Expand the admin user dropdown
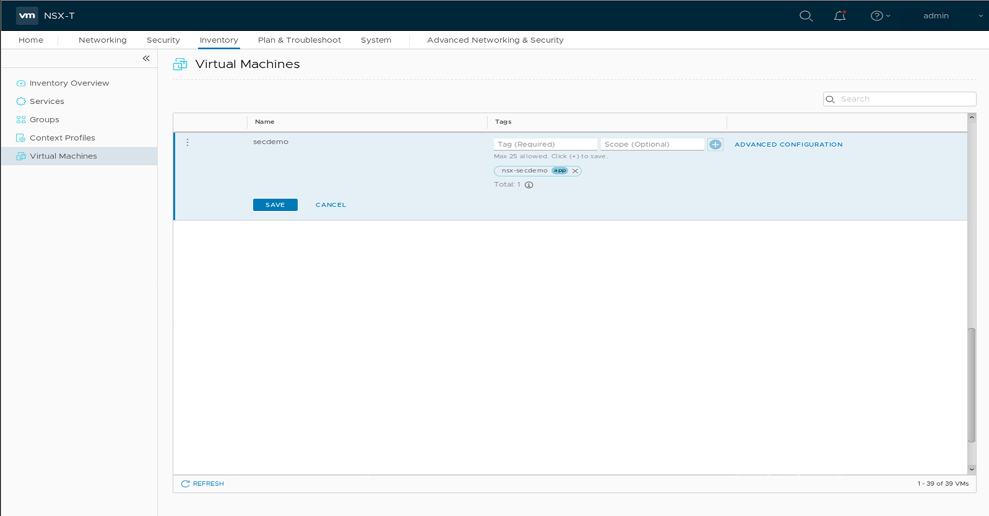Screen dimensions: 989x516 coord(953,16)
